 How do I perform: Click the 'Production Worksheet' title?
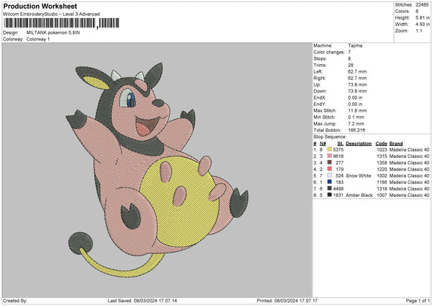tap(40, 6)
